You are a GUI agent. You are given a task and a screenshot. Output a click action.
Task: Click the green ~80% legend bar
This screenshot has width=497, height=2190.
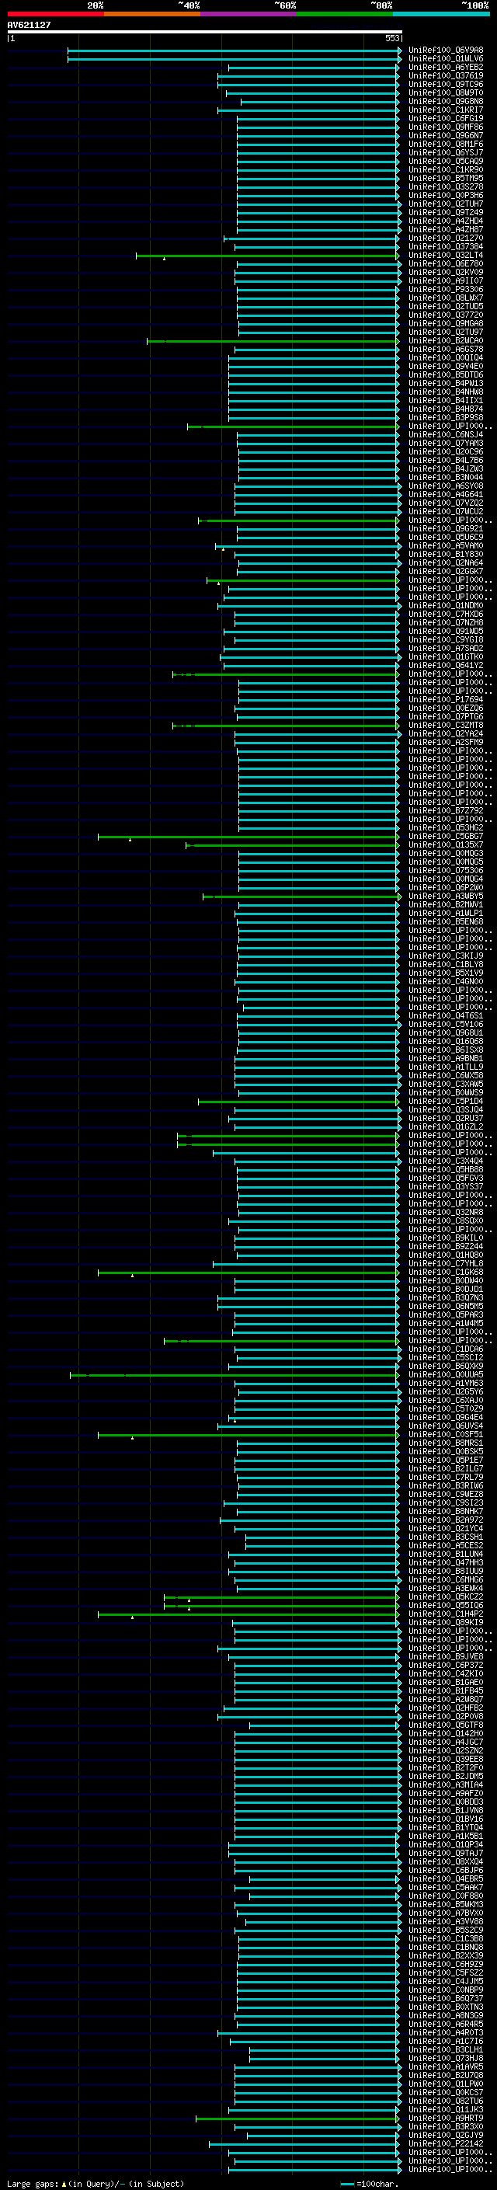345,14
